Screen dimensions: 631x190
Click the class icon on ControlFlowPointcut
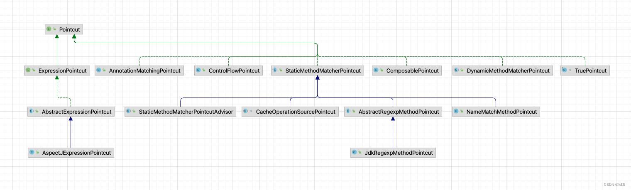point(198,71)
